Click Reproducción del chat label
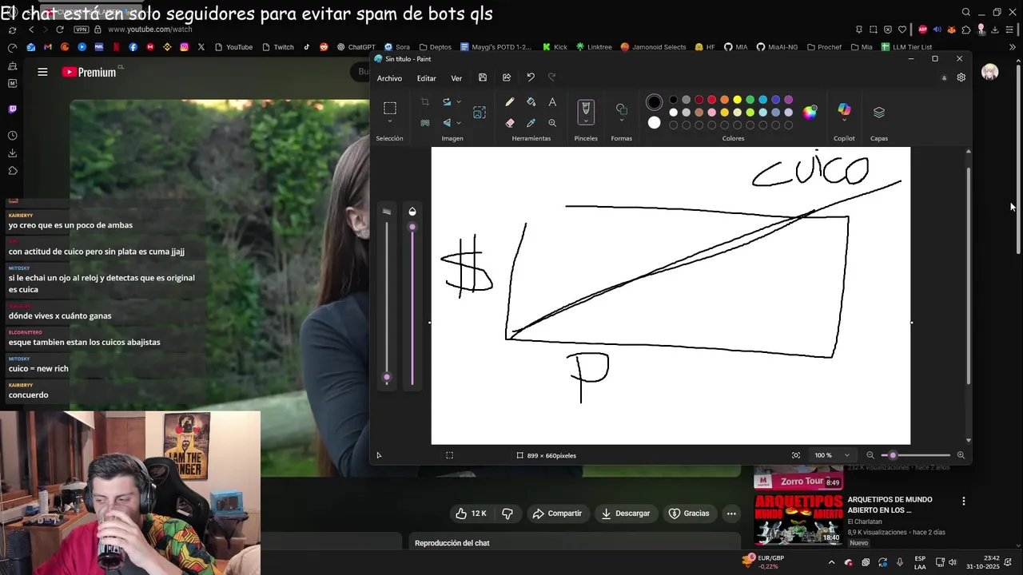The height and width of the screenshot is (575, 1023). point(452,543)
